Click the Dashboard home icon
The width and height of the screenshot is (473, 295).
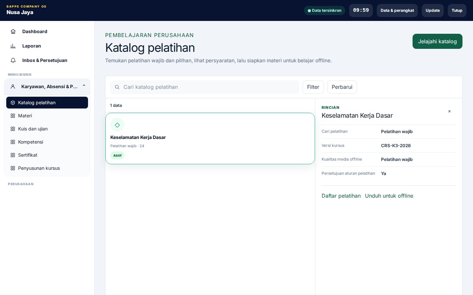pos(13,31)
